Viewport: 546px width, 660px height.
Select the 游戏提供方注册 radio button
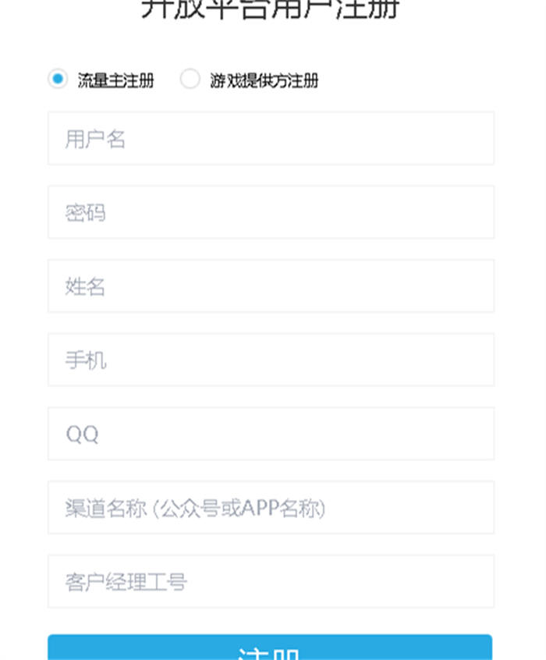(190, 80)
